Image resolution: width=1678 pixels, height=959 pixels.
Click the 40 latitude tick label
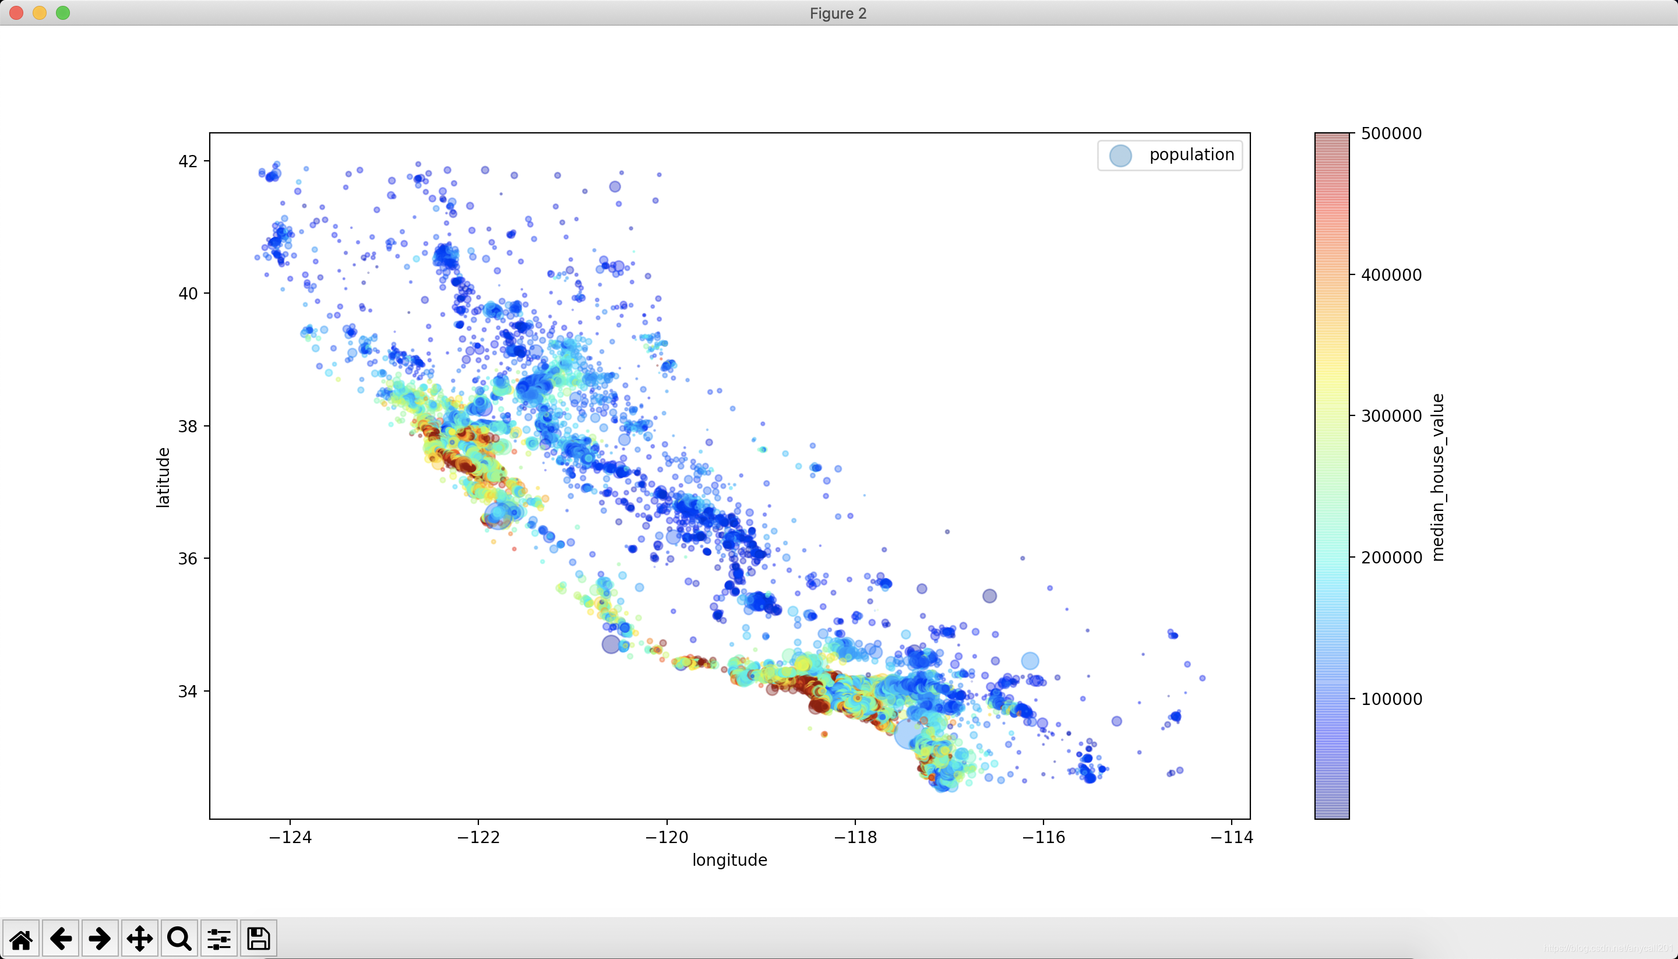[188, 294]
